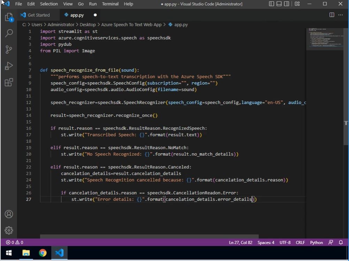The image size is (349, 261).
Task: Open the editor More Actions menu
Action: (341, 15)
